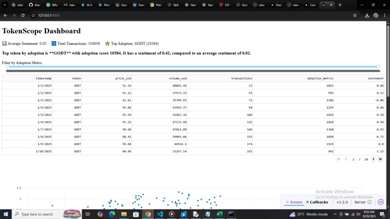Open terminal window from taskbar
This screenshot has width=390, height=219.
click(231, 214)
